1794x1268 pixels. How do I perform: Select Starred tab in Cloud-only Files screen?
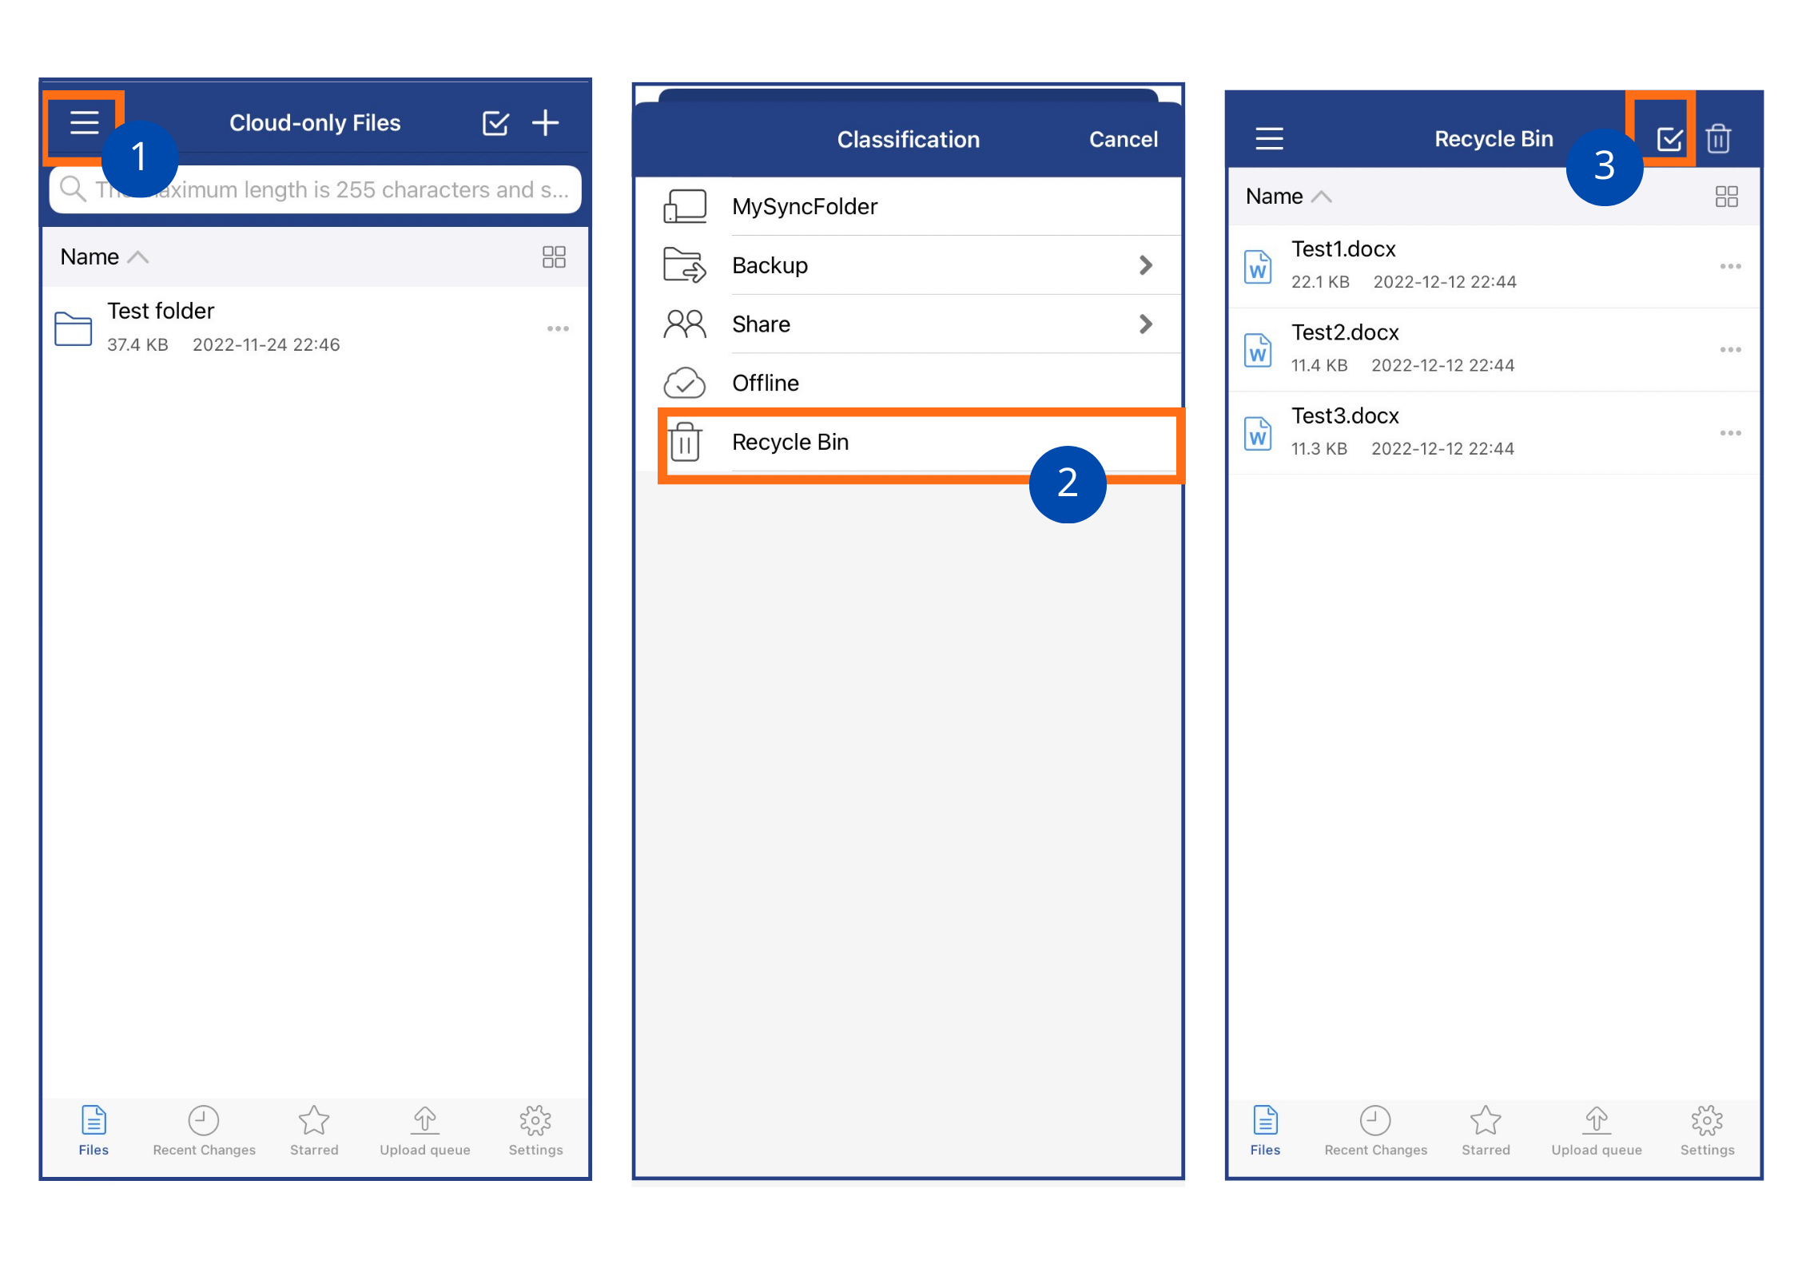tap(314, 1131)
